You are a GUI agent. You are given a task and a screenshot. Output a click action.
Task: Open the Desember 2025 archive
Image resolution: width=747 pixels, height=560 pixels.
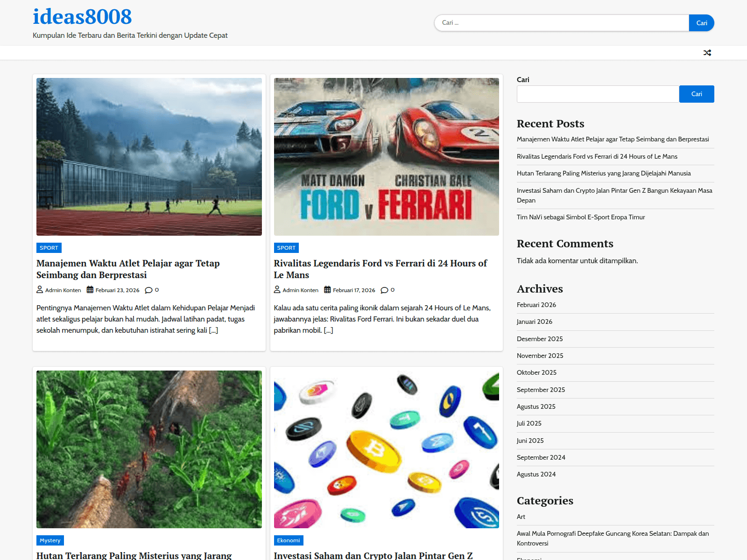point(540,339)
